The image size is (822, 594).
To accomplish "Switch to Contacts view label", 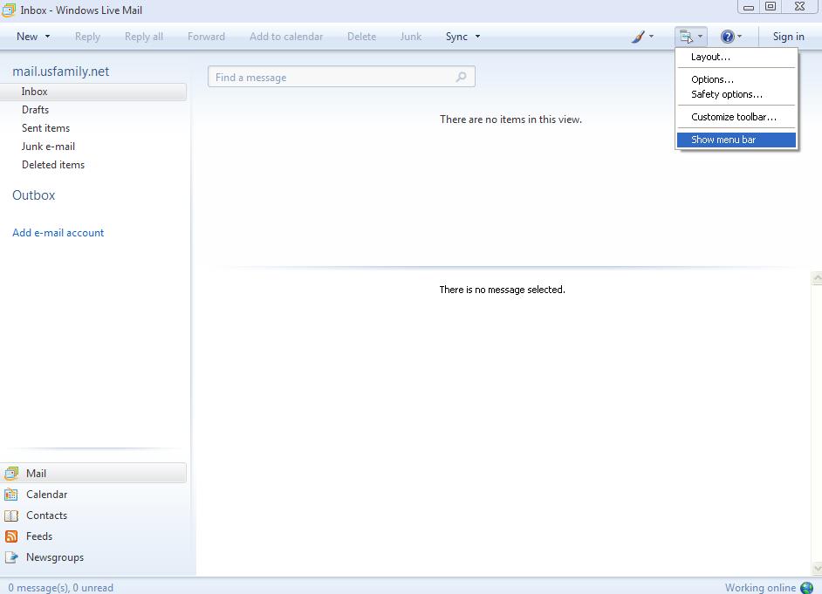I will click(x=46, y=515).
